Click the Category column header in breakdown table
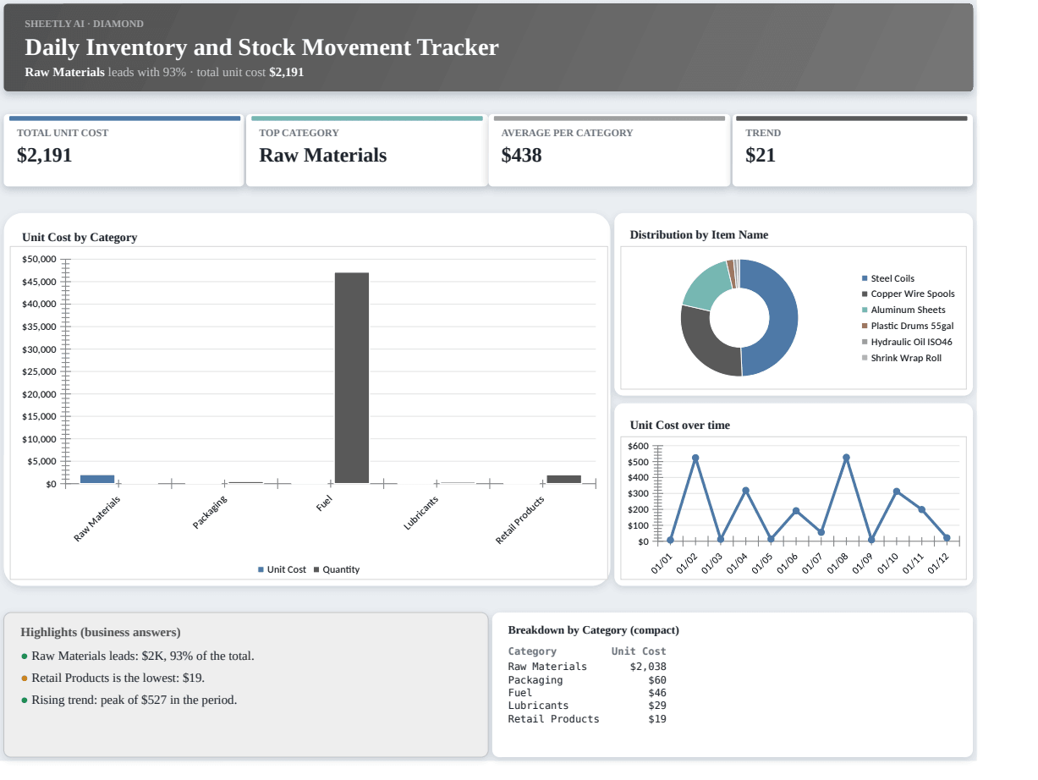This screenshot has height=780, width=1038. click(532, 651)
